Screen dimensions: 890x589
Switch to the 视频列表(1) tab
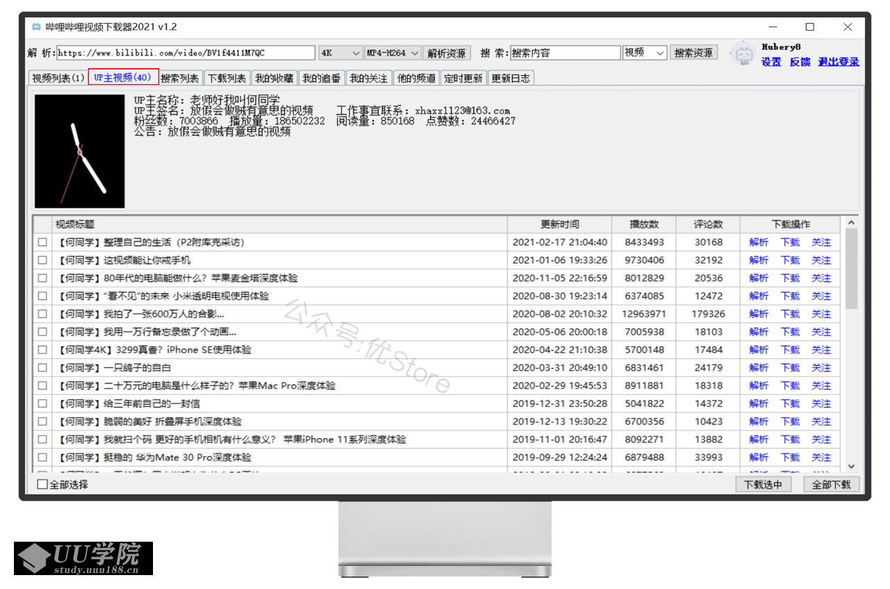(58, 79)
